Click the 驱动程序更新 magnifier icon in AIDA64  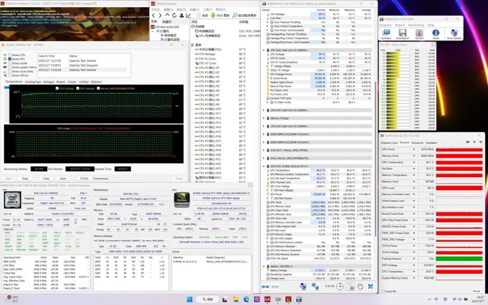point(235,15)
